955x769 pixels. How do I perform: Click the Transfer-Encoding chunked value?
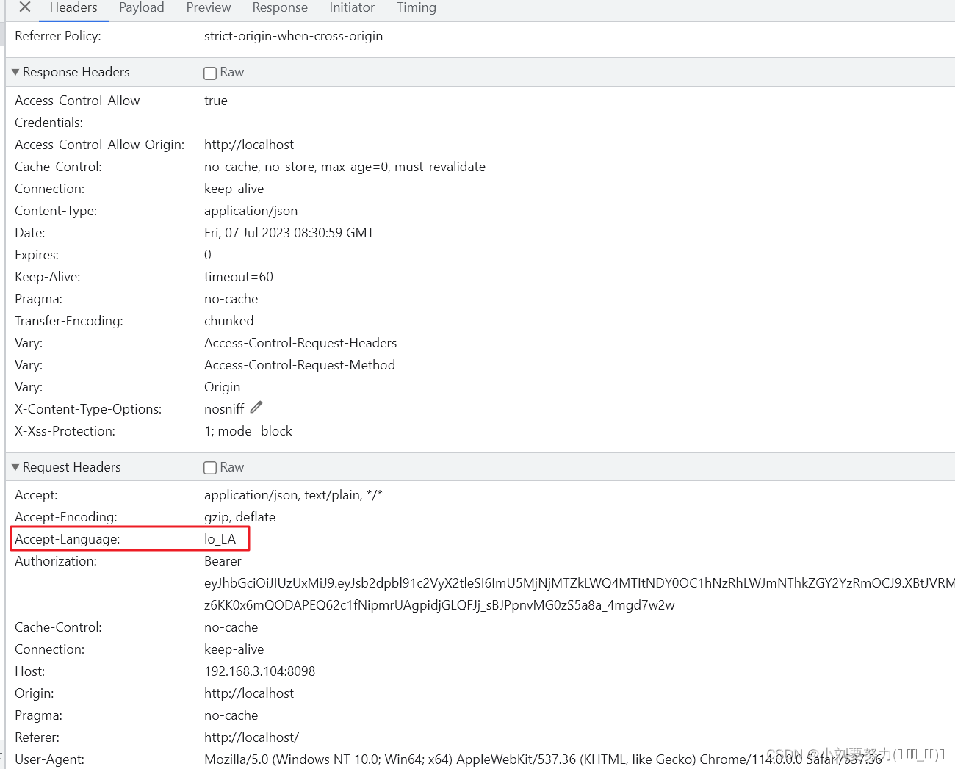tap(228, 320)
